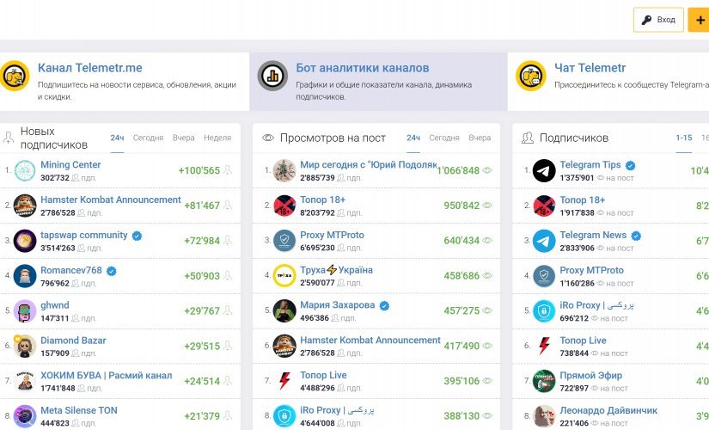Click the Telegram News avatar
Image resolution: width=709 pixels, height=430 pixels.
point(544,241)
